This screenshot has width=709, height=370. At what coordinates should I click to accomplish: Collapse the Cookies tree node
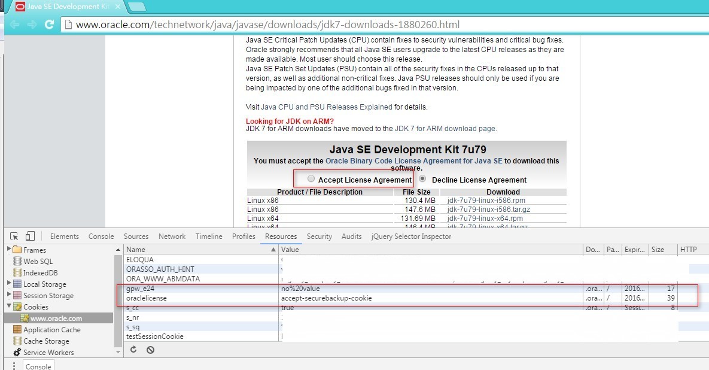(8, 306)
